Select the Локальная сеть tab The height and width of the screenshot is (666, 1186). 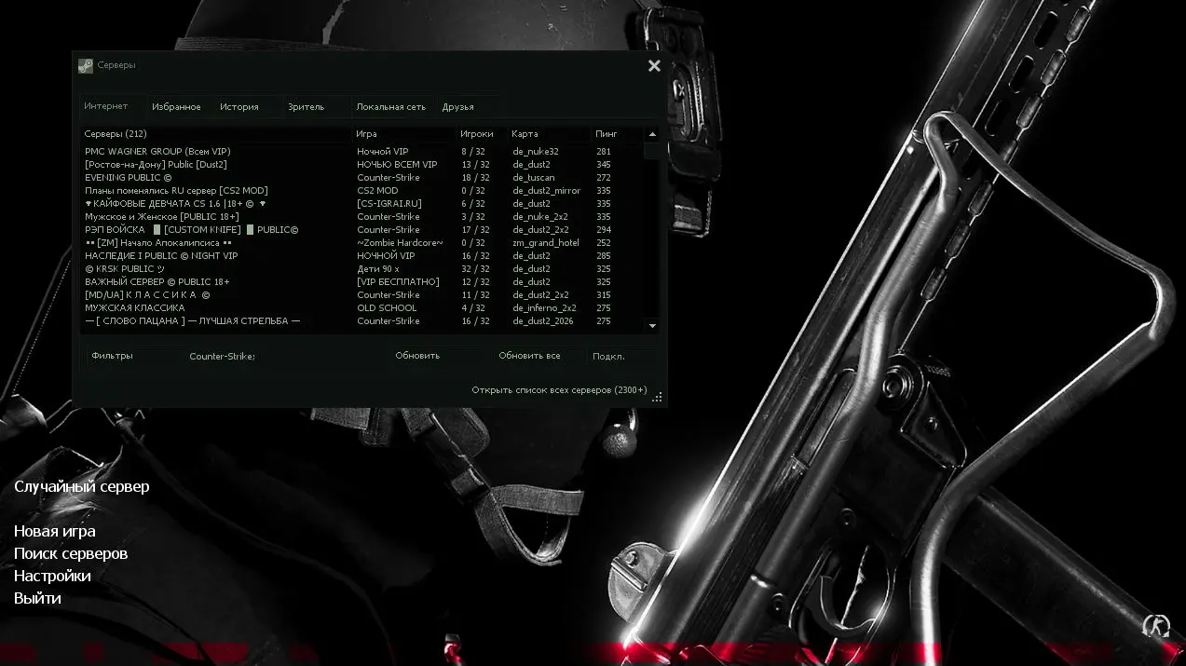click(x=390, y=107)
